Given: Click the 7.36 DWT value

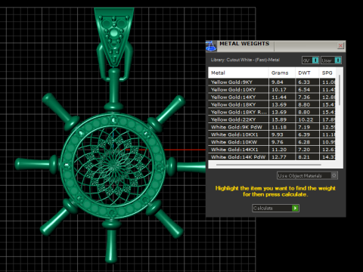Looking at the screenshot, I should (x=304, y=97).
